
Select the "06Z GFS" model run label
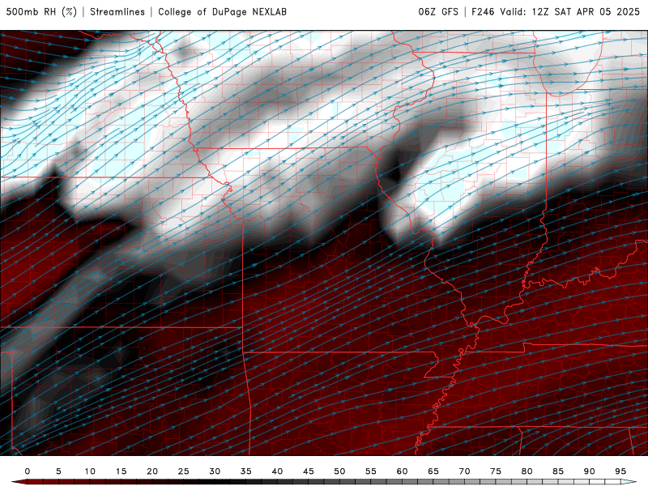438,11
